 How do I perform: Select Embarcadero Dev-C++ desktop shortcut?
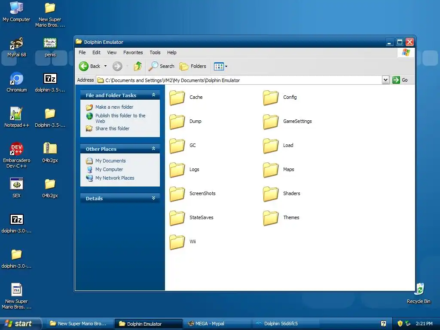[17, 155]
